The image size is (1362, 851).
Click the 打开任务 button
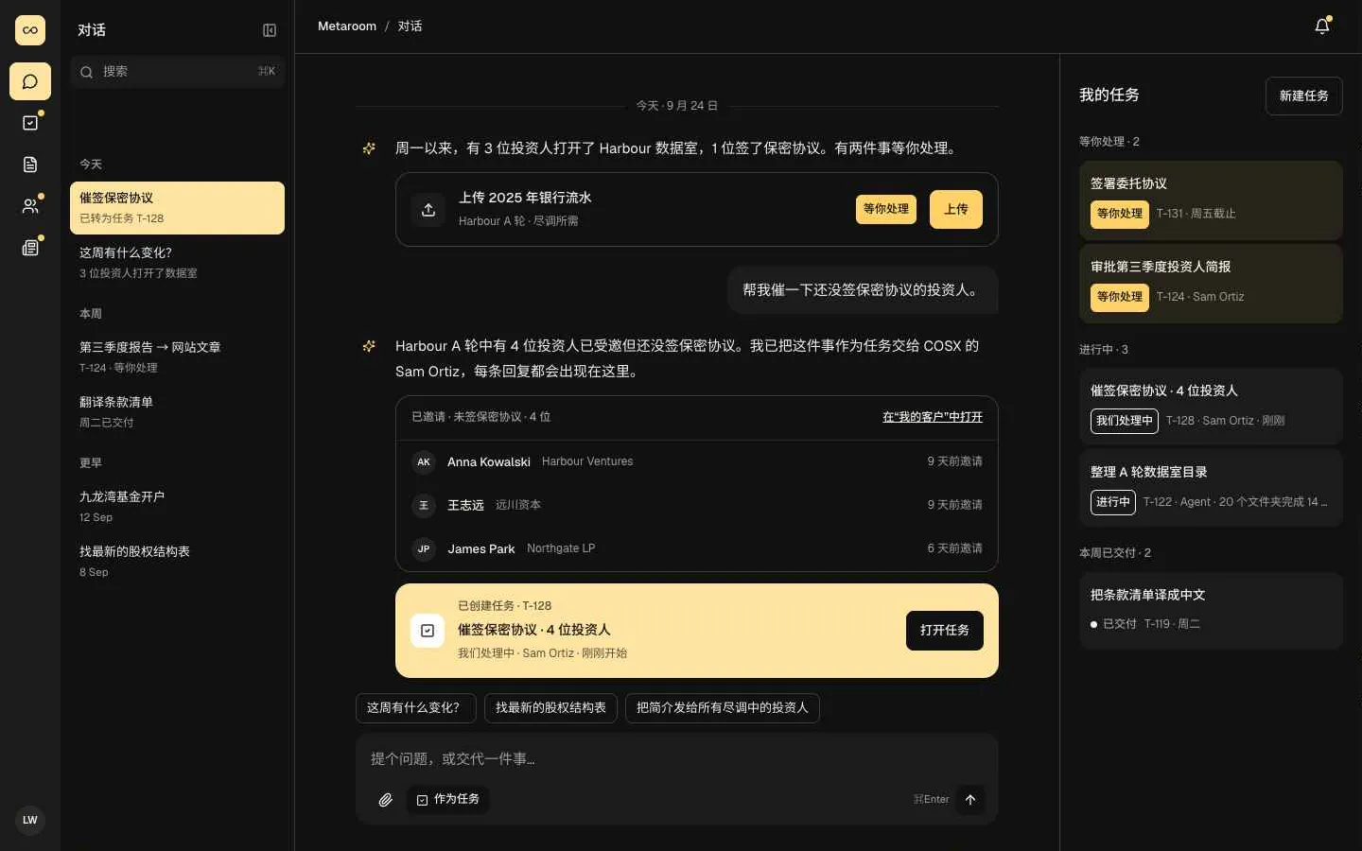pyautogui.click(x=945, y=631)
